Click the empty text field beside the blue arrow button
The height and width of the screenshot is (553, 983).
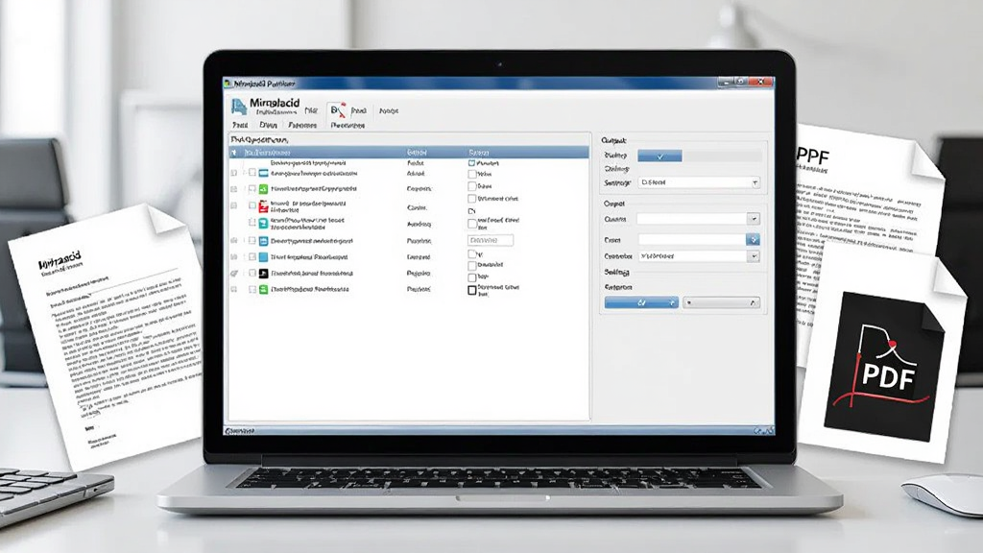pos(692,239)
